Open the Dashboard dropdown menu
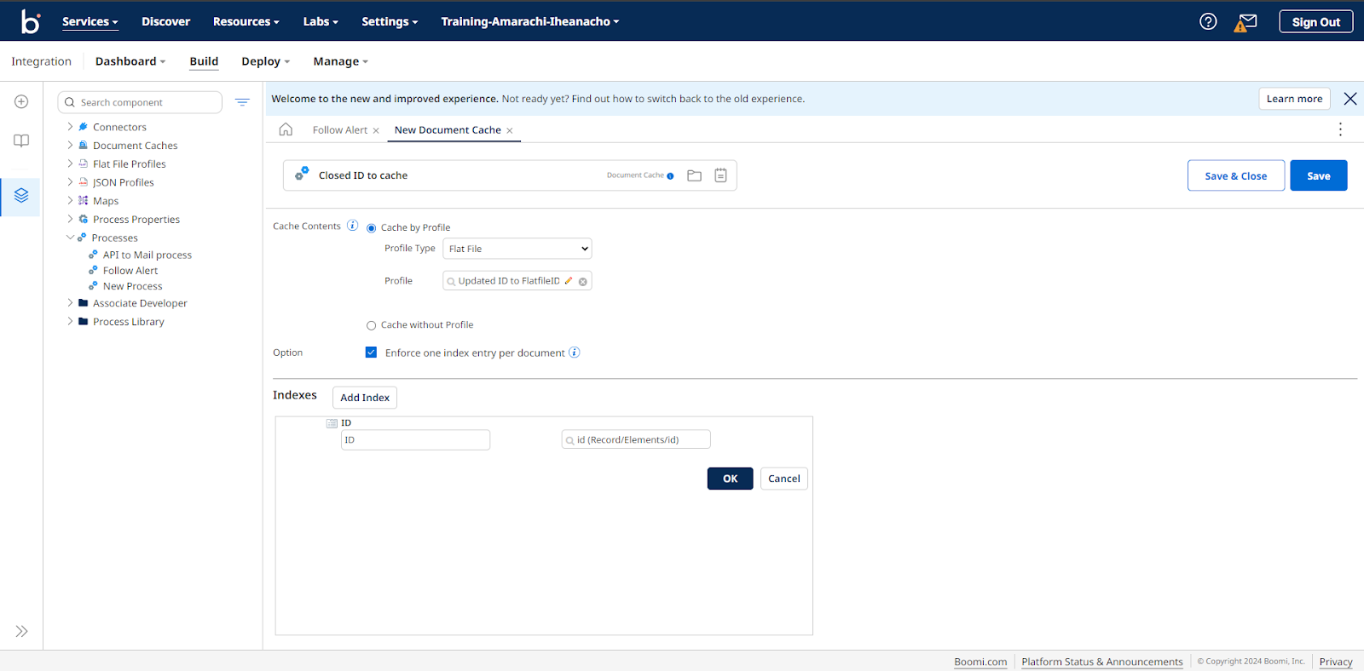1364x671 pixels. pos(130,61)
